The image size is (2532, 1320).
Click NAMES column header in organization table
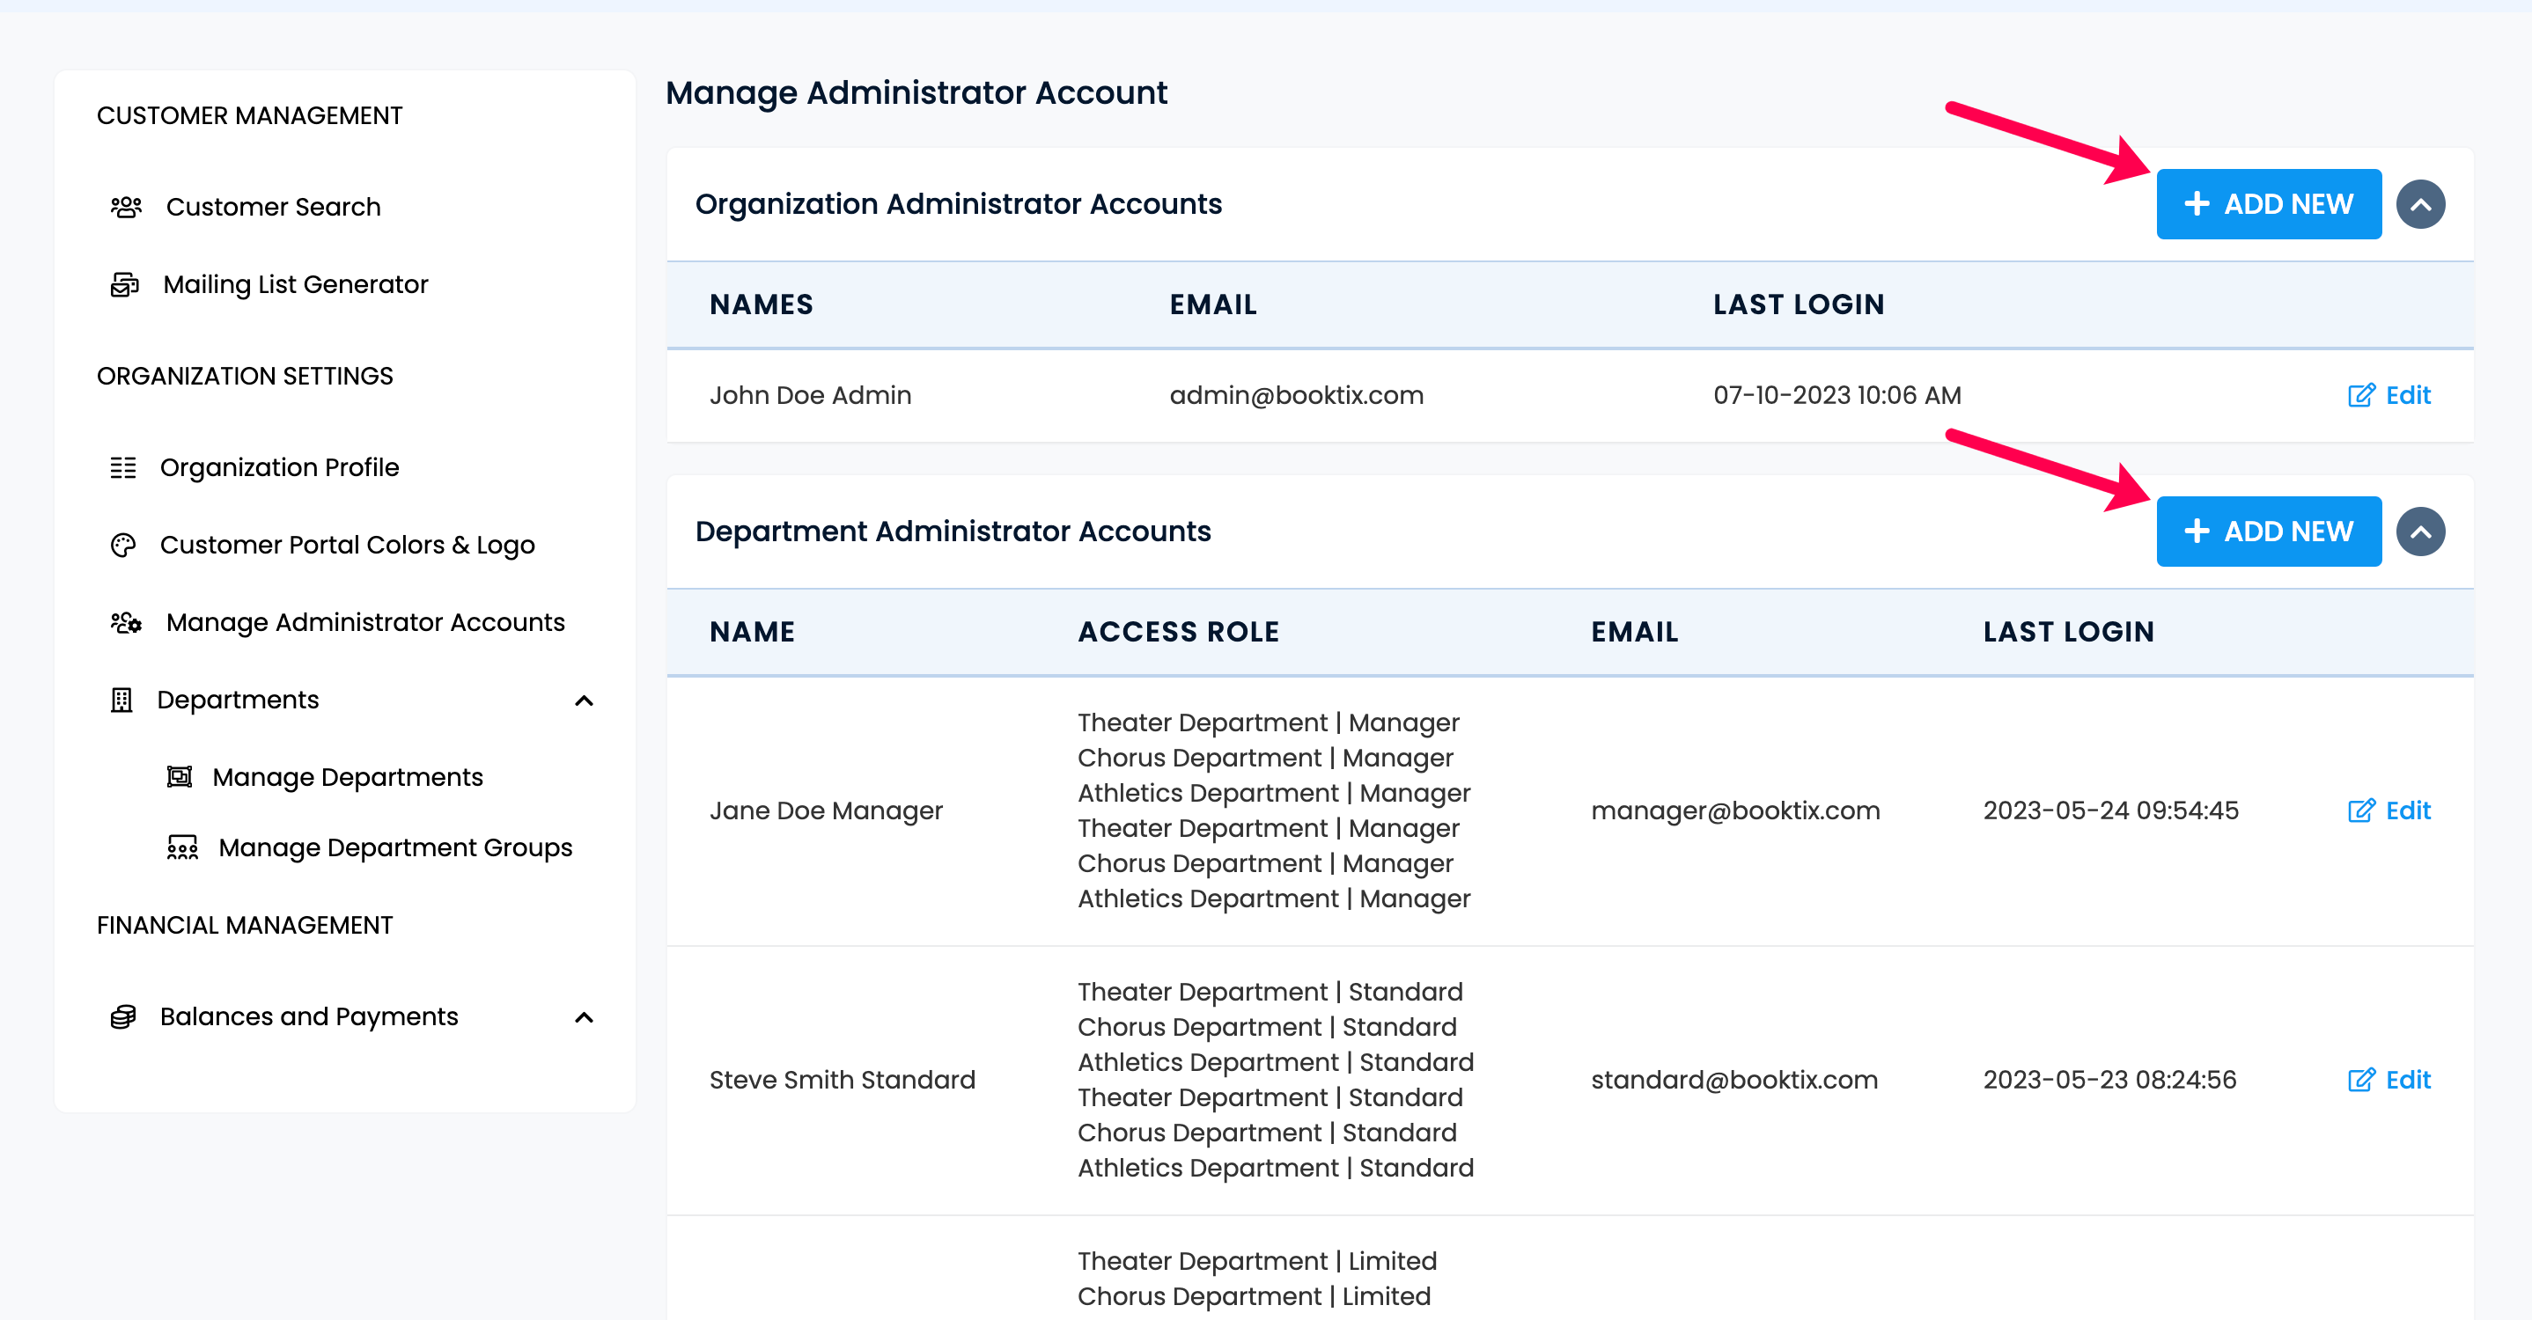point(761,304)
